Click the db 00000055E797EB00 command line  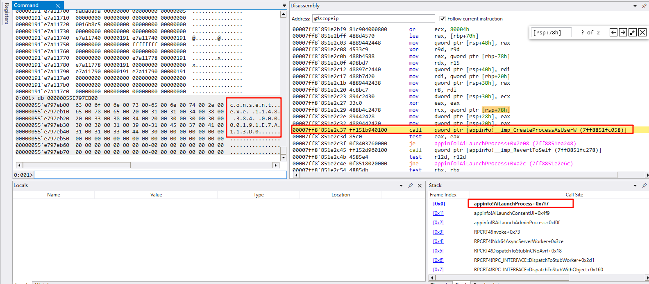tap(57, 98)
